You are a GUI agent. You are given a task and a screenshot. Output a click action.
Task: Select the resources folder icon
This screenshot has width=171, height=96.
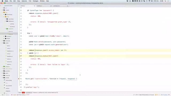pos(4,75)
